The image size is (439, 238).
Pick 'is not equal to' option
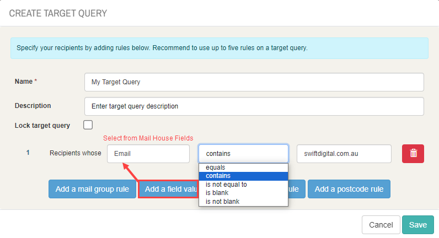click(243, 185)
